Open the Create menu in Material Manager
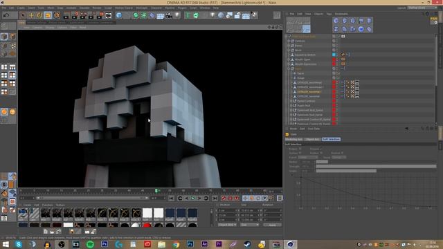This screenshot has width=443, height=249. [x=27, y=205]
